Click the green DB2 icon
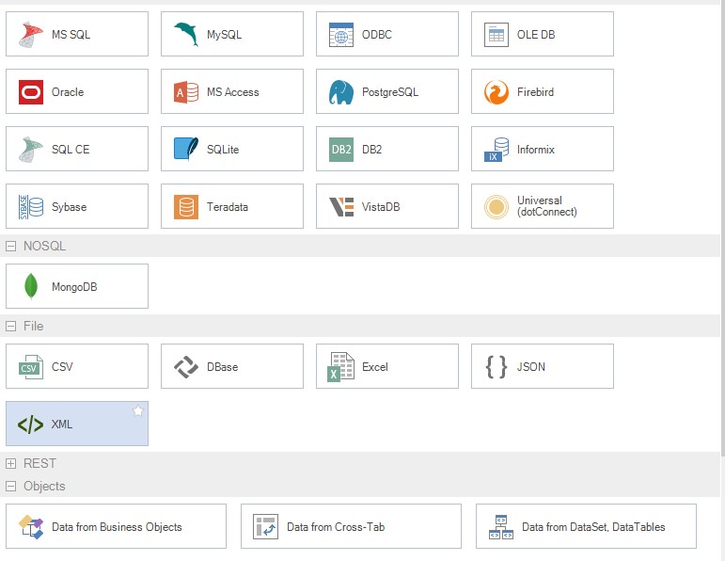725x561 pixels. 341,150
